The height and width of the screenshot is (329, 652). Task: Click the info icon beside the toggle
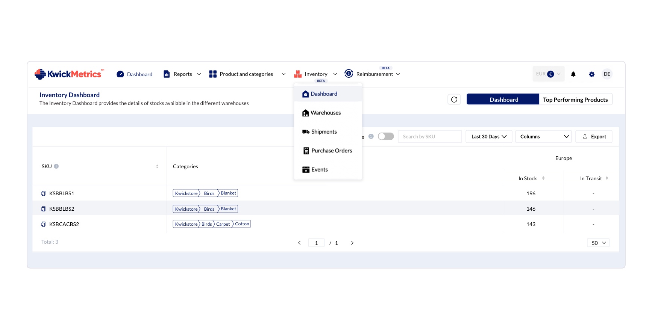[371, 136]
